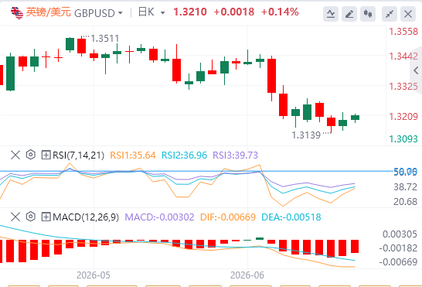Viewport: 422px width, 287px height.
Task: Open MACD indicator settings gear icon
Action: click(31, 217)
